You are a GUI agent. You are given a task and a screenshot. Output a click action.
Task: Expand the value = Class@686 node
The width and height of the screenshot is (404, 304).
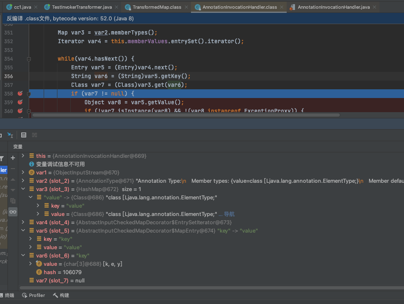click(x=38, y=214)
